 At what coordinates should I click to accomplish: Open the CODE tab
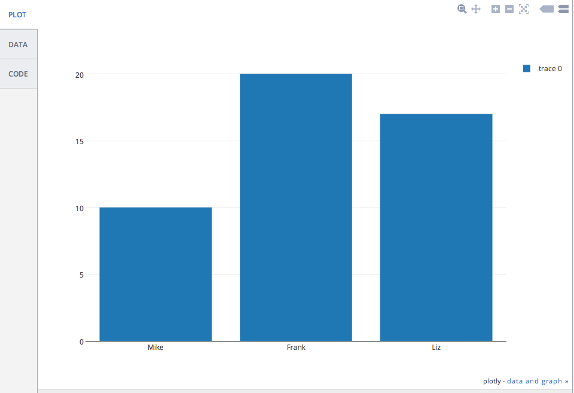[x=18, y=74]
